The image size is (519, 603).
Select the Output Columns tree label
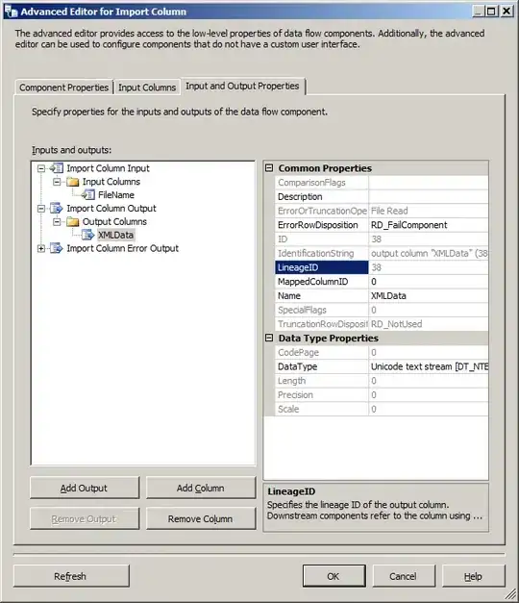(x=114, y=222)
